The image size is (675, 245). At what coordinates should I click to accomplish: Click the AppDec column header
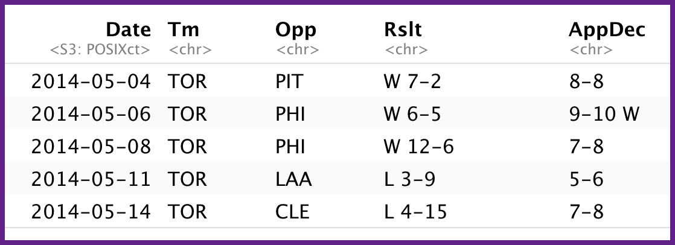[607, 30]
